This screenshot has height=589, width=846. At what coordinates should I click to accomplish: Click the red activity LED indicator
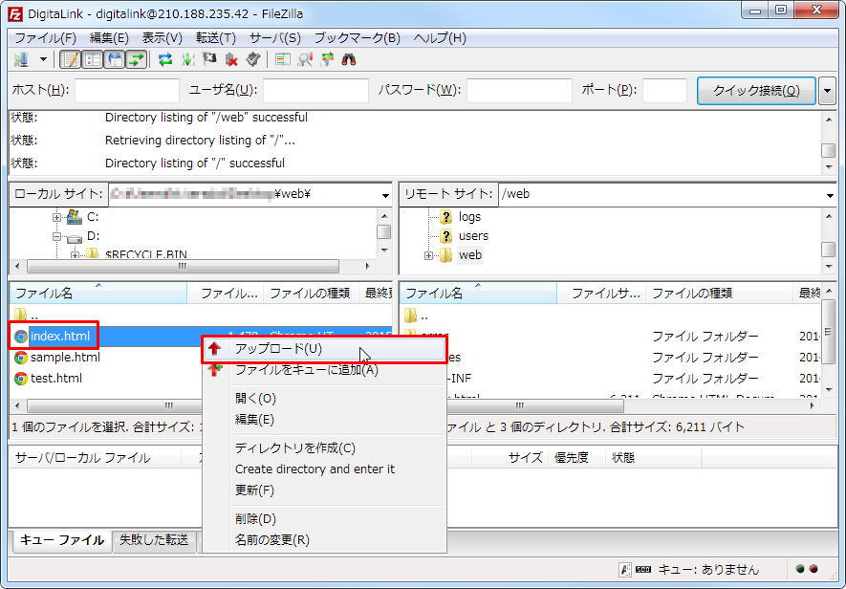(813, 569)
